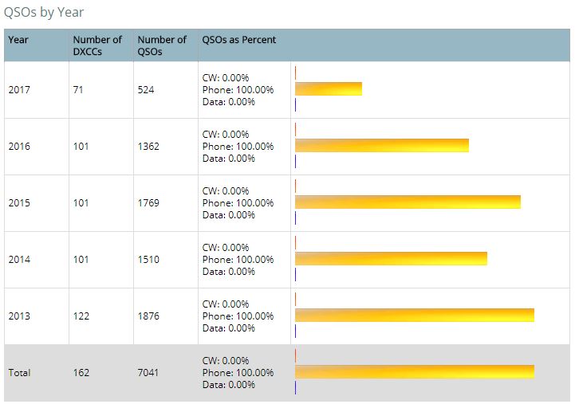This screenshot has height=408, width=575.
Task: Click the Total row label
Action: [x=19, y=373]
